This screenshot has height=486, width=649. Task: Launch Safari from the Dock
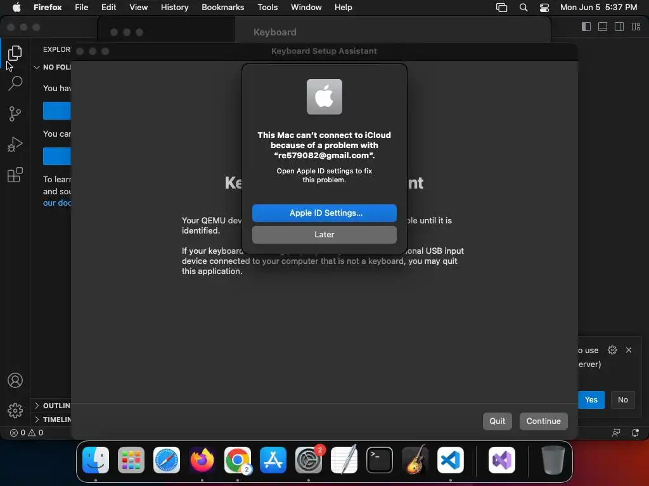167,460
